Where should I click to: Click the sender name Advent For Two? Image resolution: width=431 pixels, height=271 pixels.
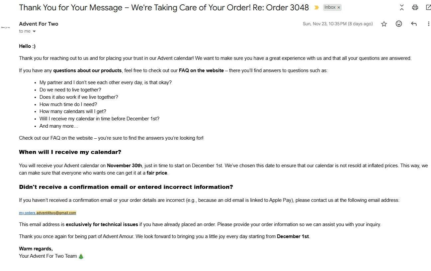(x=39, y=24)
